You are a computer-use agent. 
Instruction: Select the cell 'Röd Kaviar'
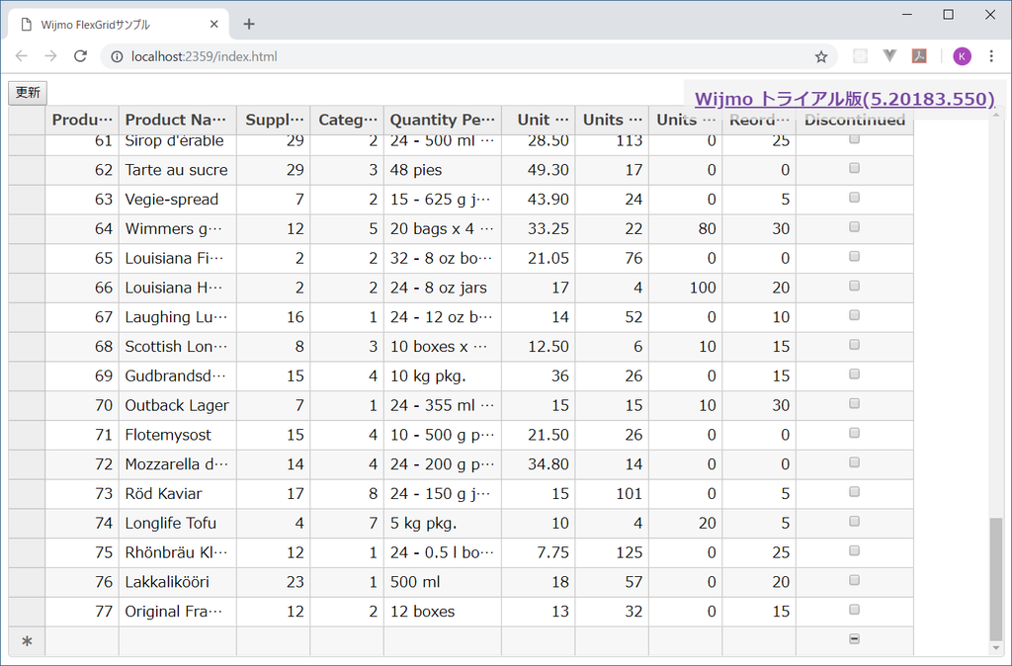178,494
